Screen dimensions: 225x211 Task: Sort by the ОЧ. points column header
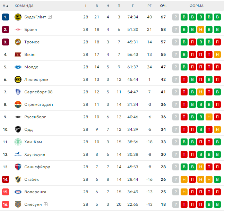pos(163,6)
